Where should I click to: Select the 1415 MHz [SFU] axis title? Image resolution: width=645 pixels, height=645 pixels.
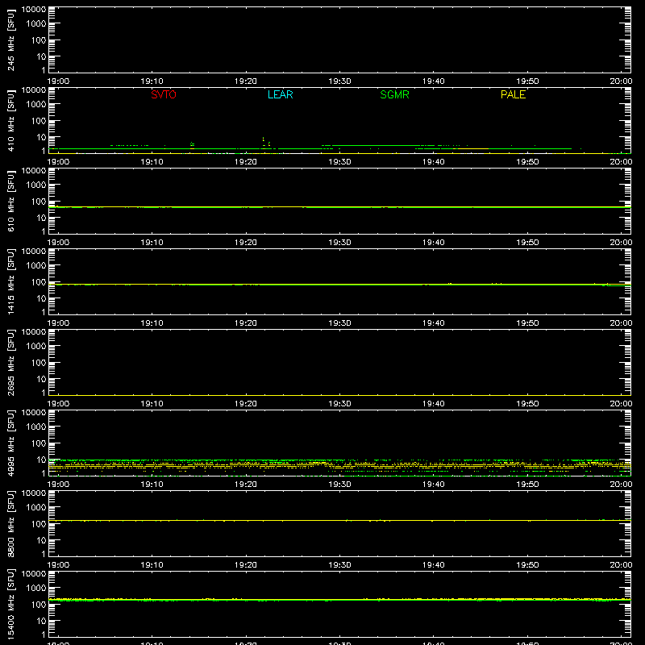click(x=10, y=281)
